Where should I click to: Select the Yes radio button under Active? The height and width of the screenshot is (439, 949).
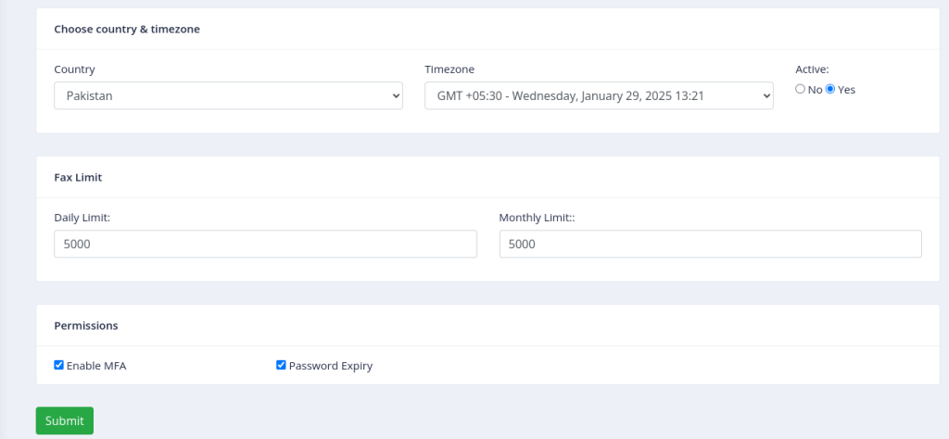point(830,89)
